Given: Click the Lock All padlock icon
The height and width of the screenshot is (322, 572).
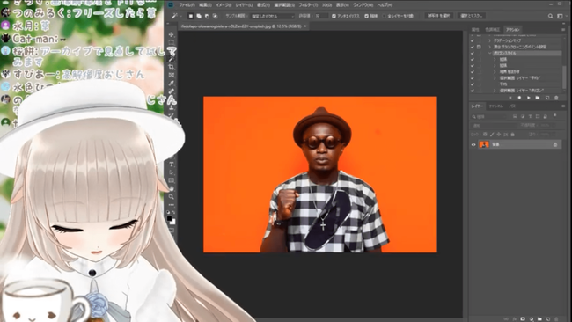Looking at the screenshot, I should tap(512, 135).
